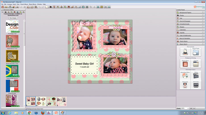Click the Simply South America Brazil design
206x115 pixels.
tap(12, 71)
